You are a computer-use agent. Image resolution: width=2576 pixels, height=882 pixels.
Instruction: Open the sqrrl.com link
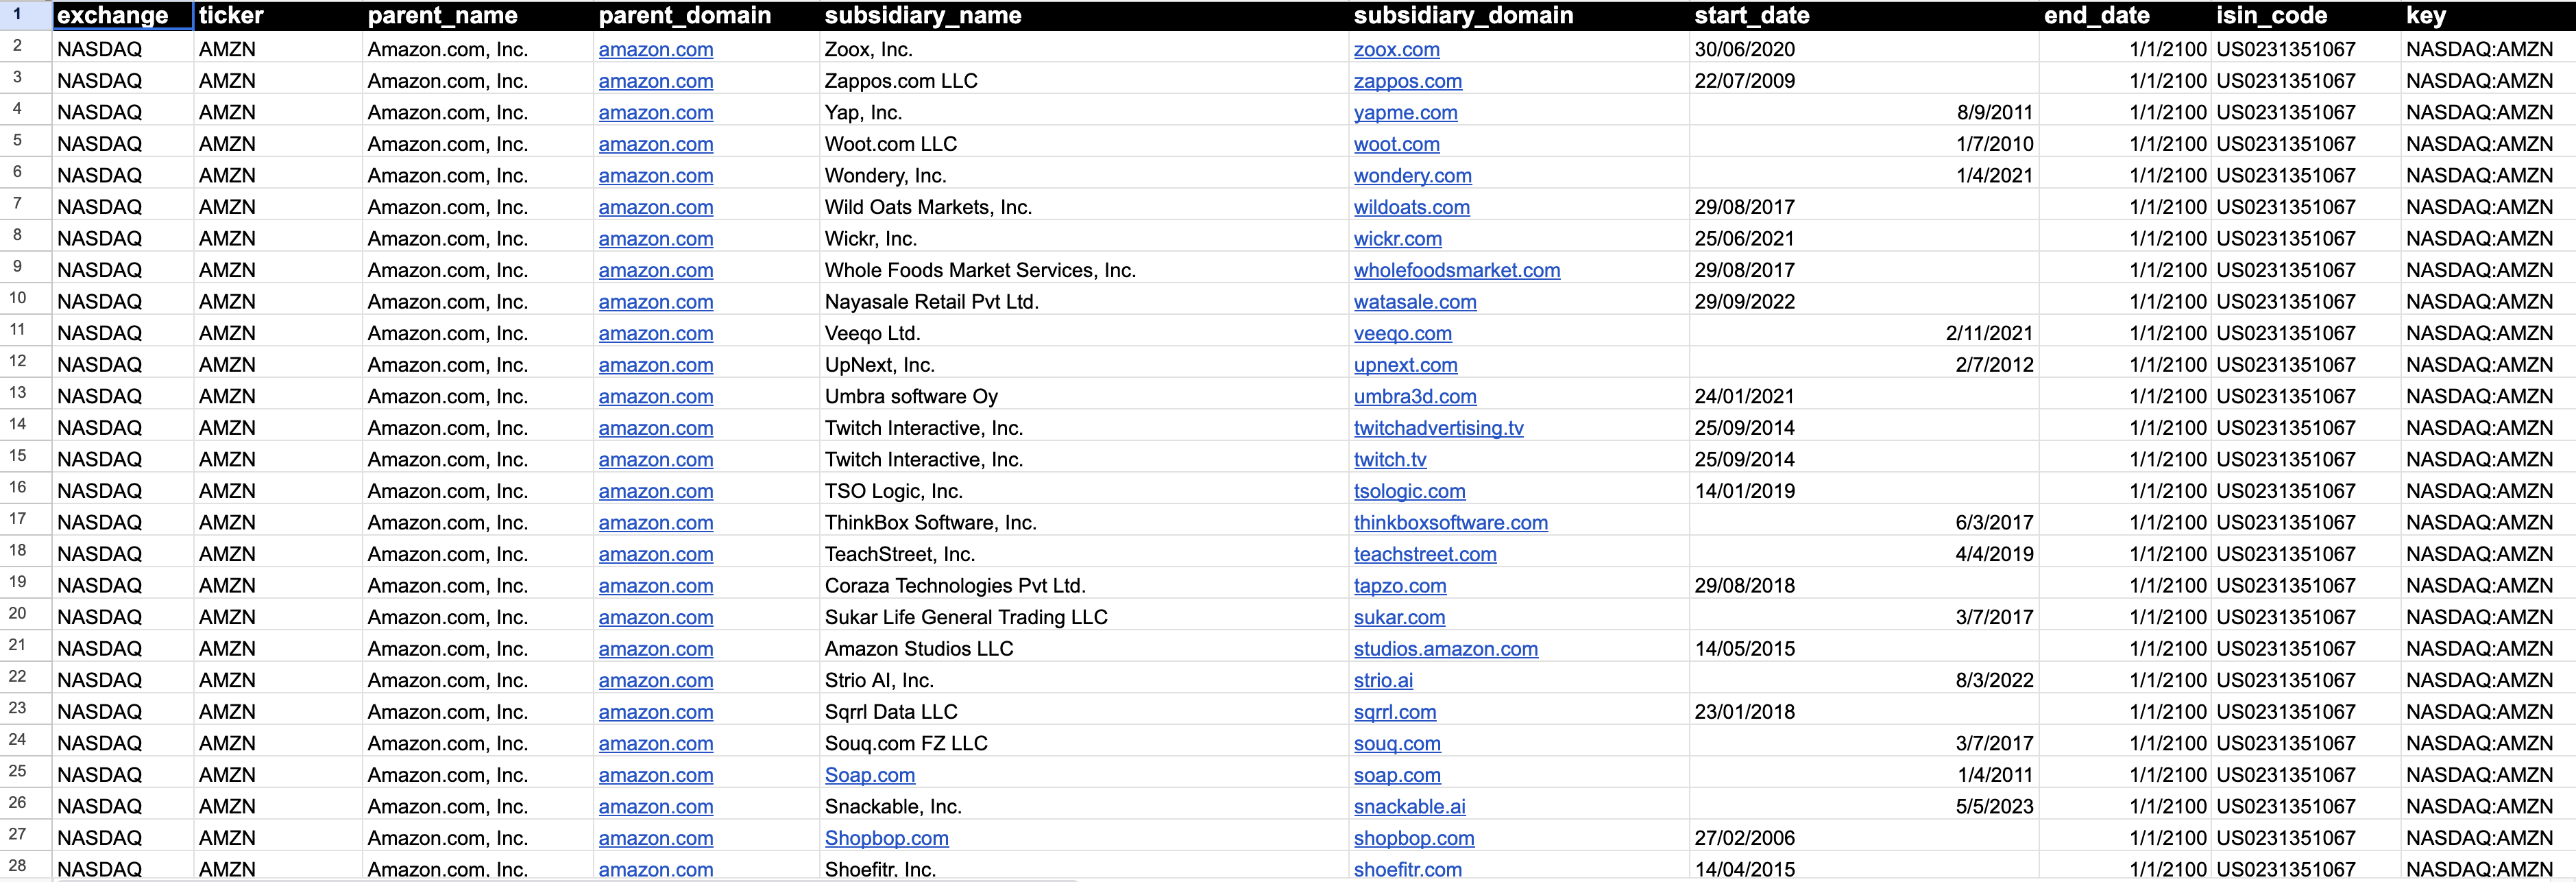[1394, 712]
